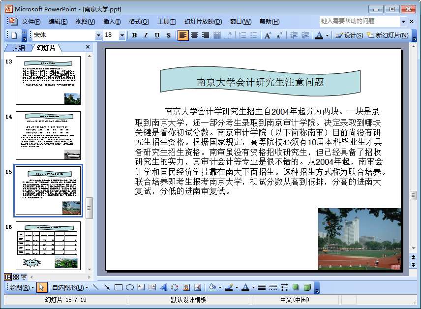421x309 pixels.
Task: Open the File menu
Action: (x=31, y=22)
